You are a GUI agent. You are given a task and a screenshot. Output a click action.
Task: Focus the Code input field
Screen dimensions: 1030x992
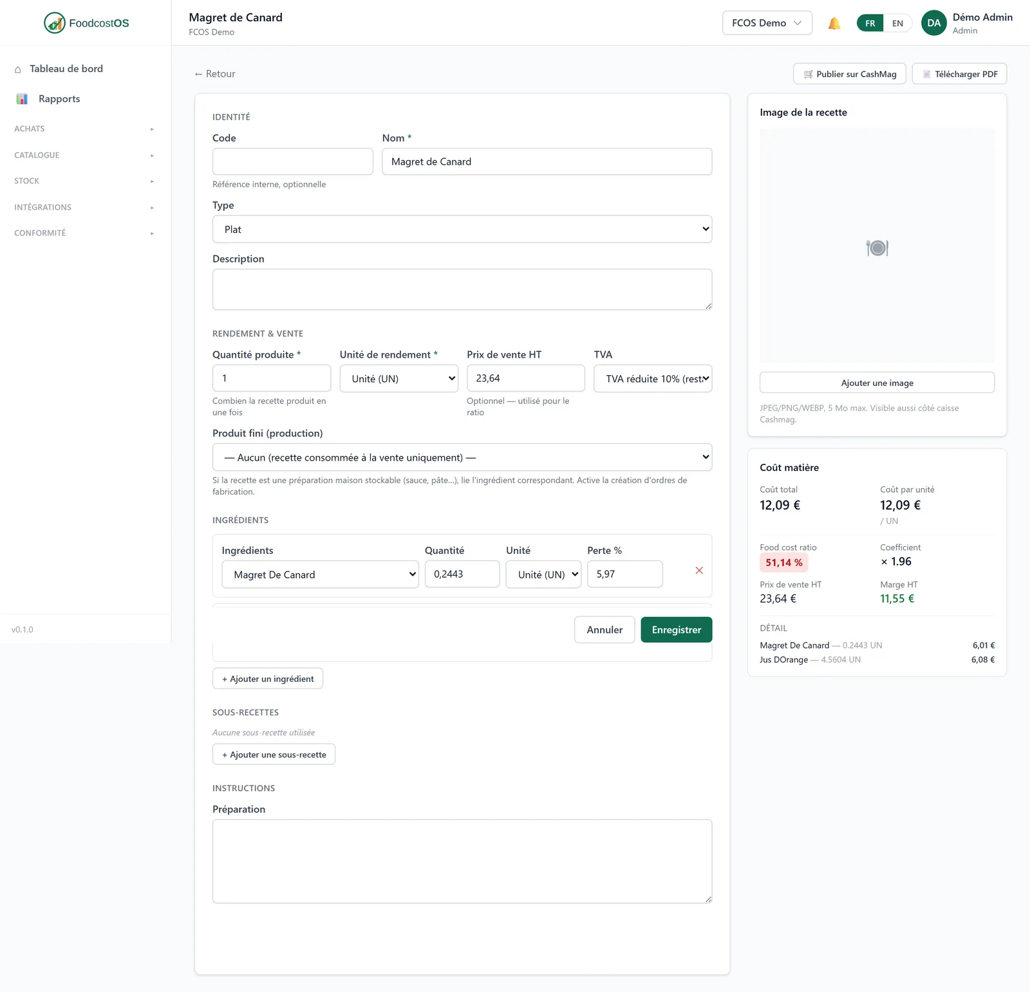(x=293, y=161)
